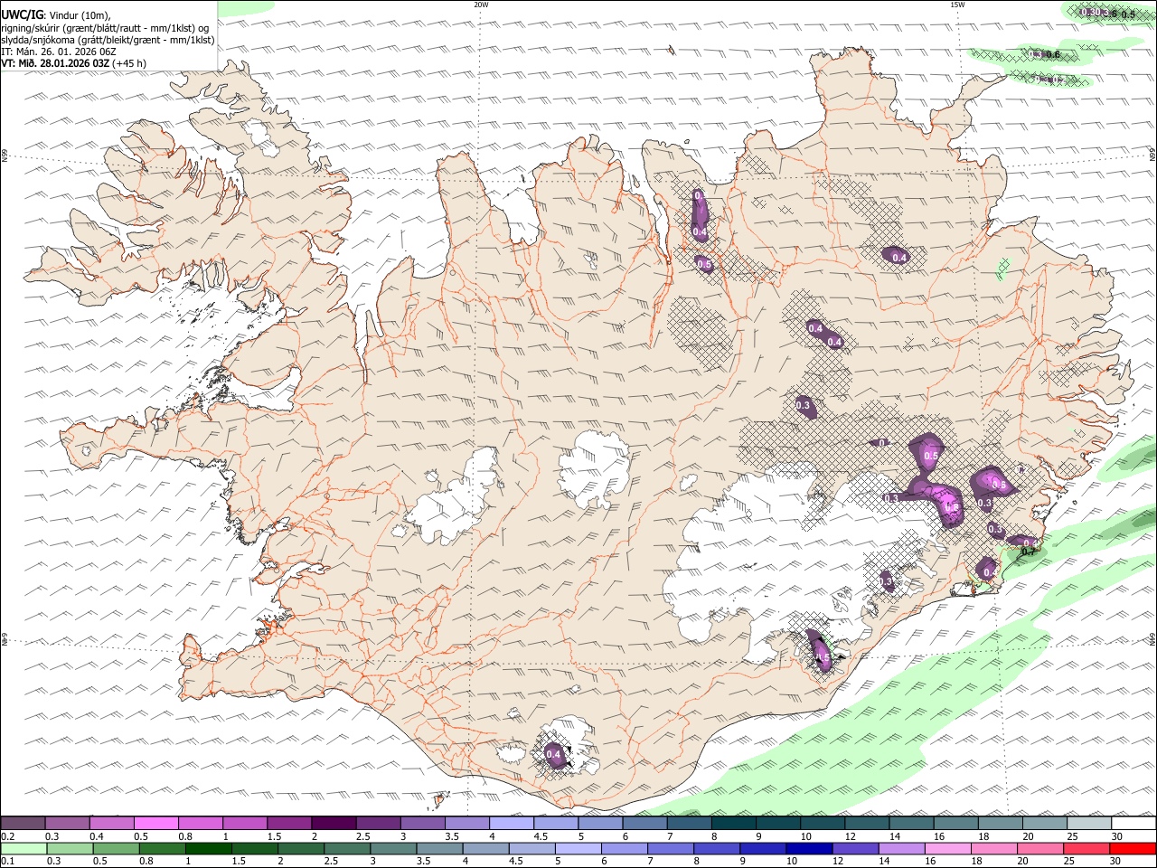
Task: Pick bright pink snow swatch between 0.5 and 0.8
Action: click(155, 823)
